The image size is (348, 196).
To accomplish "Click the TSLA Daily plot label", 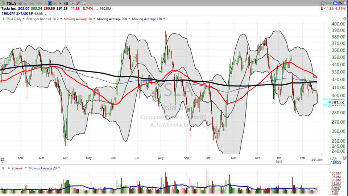I will pos(14,19).
